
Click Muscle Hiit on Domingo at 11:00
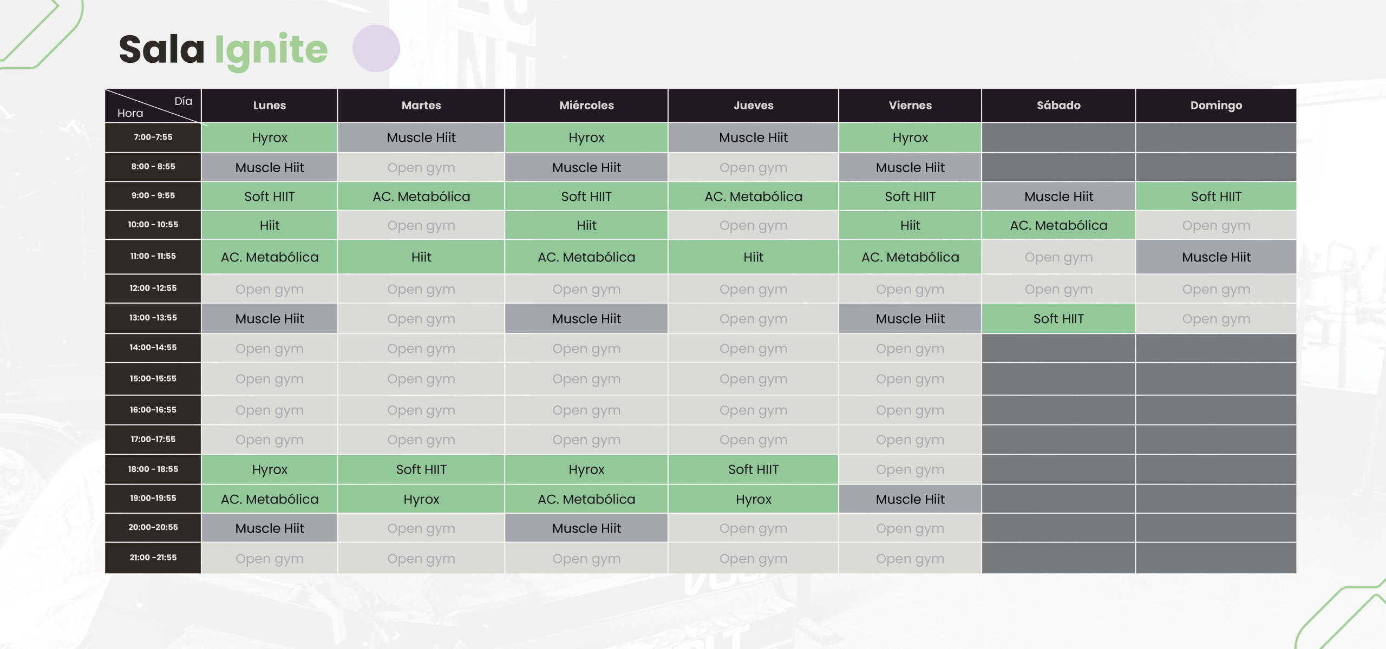click(x=1215, y=257)
